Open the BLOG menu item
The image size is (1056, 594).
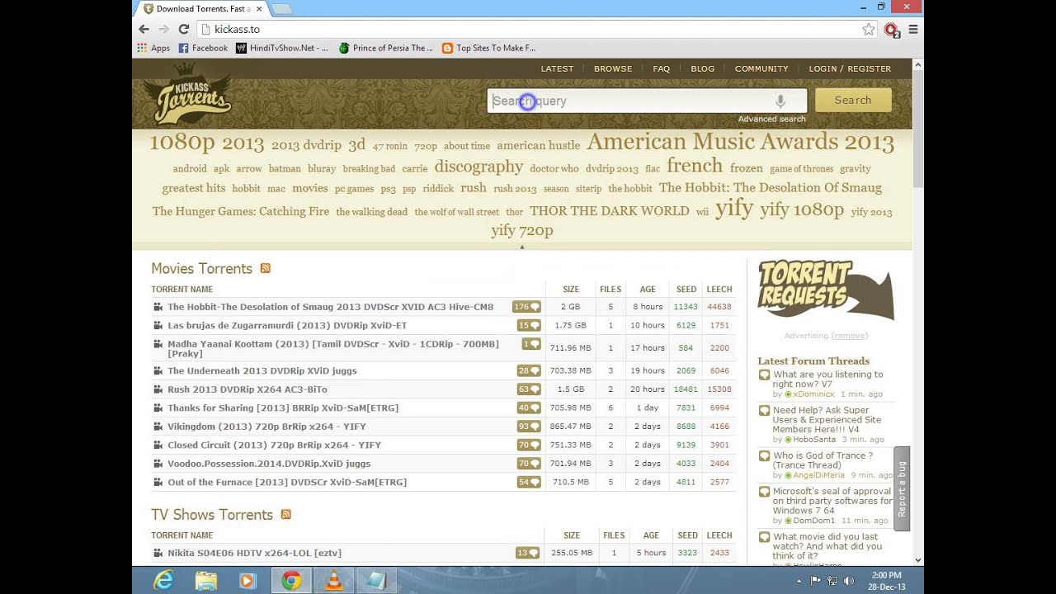point(703,68)
